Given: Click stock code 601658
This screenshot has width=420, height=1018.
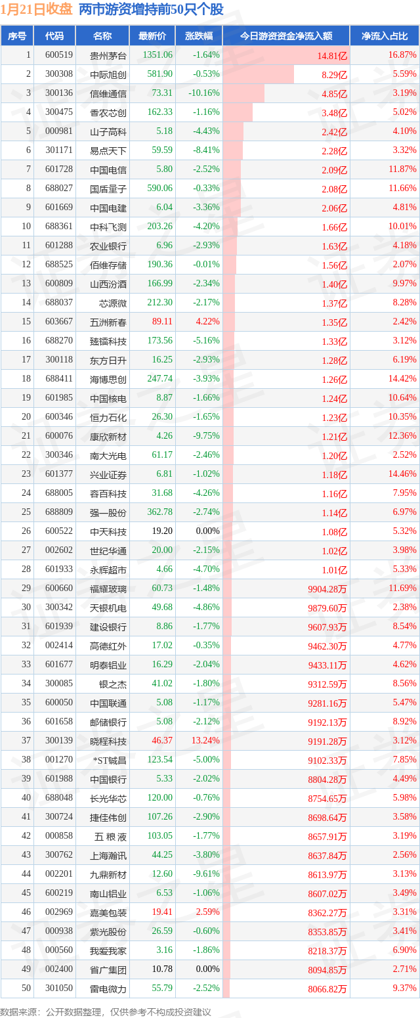Looking at the screenshot, I should pyautogui.click(x=59, y=722).
